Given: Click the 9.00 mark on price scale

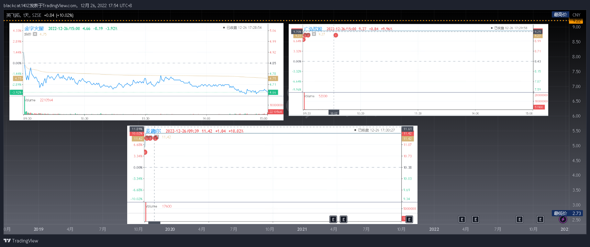Looking at the screenshot, I should [576, 27].
